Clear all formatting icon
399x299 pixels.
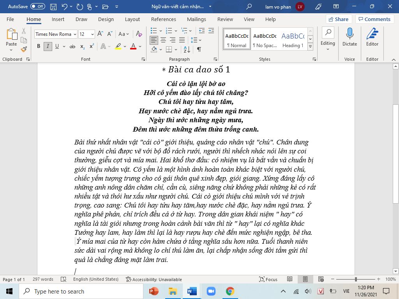tap(139, 34)
